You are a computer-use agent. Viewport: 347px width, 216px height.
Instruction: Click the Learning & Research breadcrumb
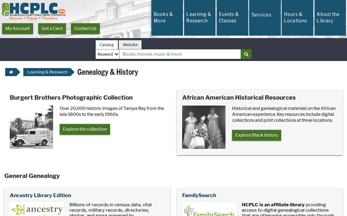click(x=47, y=72)
